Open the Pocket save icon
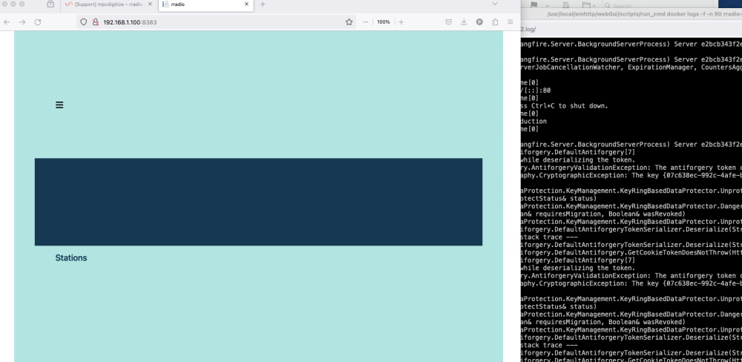The image size is (742, 362). pyautogui.click(x=449, y=22)
